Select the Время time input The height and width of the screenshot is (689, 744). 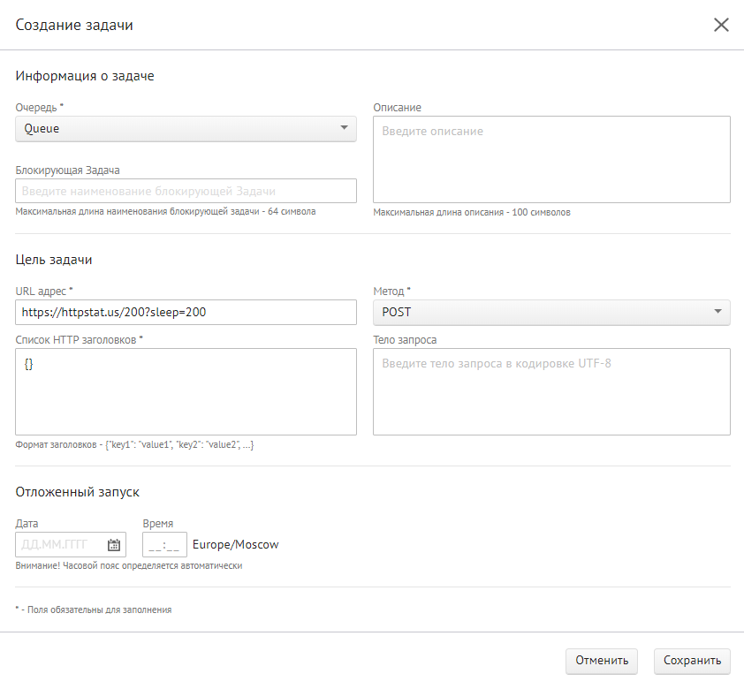coord(164,545)
